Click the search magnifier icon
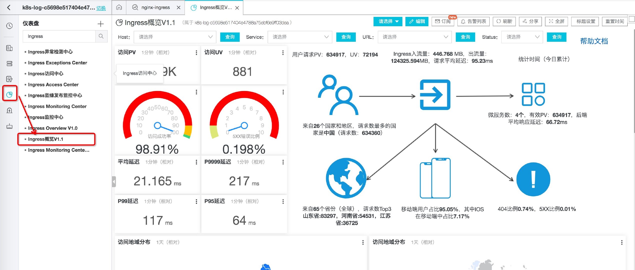635x270 pixels. (101, 36)
